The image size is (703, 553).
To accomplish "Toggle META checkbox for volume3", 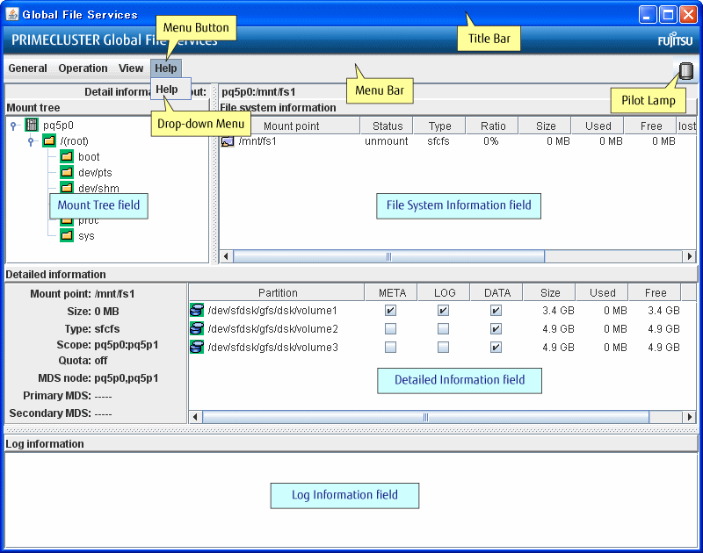I will pyautogui.click(x=390, y=348).
